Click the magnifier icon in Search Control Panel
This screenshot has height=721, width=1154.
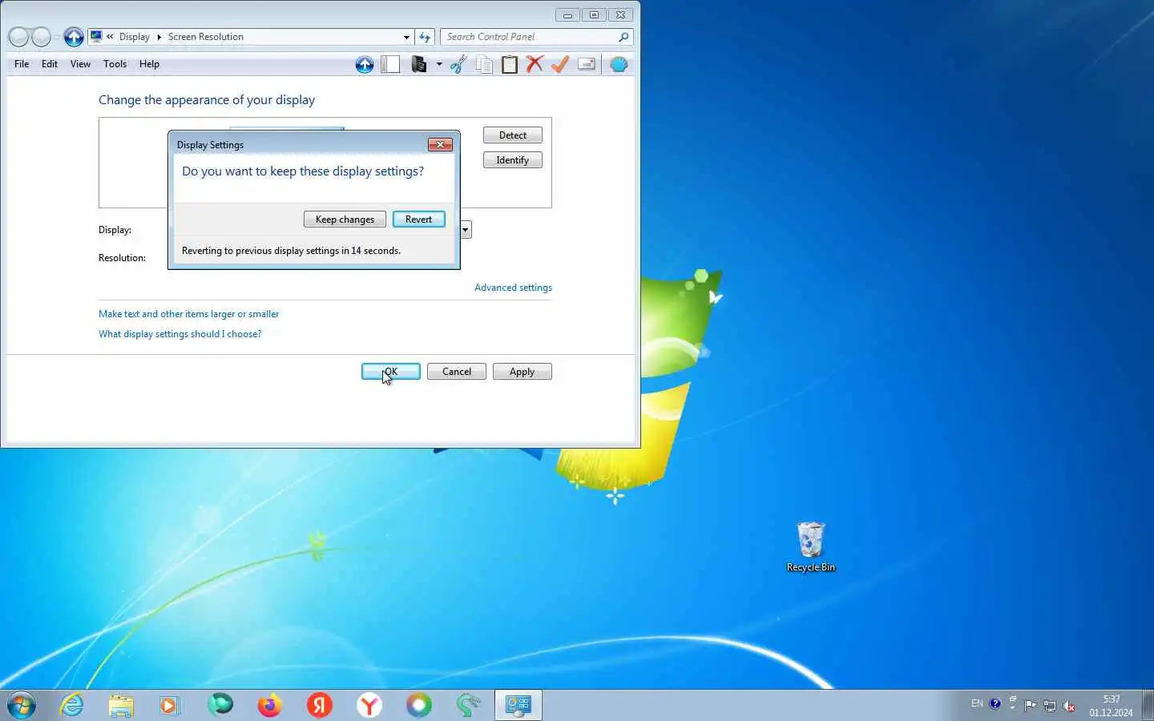click(623, 37)
